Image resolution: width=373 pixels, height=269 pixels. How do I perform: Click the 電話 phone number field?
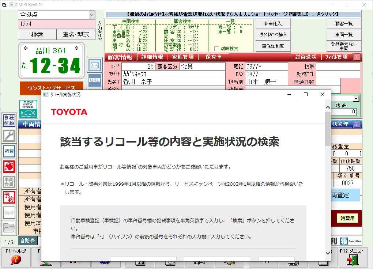point(267,67)
